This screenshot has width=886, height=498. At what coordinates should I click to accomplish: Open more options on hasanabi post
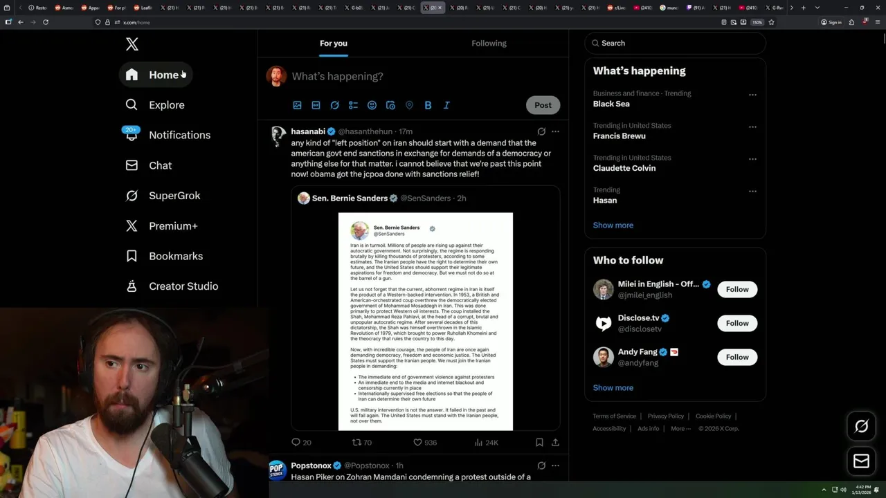click(555, 131)
